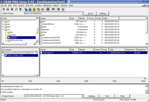Open the File menu
The width and height of the screenshot is (149, 102).
[5, 5]
